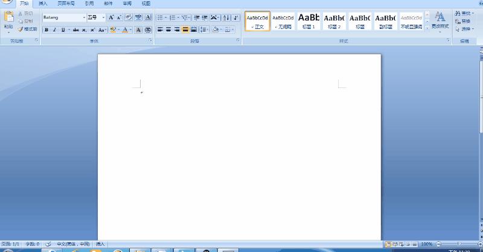Viewport: 483px width, 252px height.
Task: Click the subscript icon
Action: (84, 30)
